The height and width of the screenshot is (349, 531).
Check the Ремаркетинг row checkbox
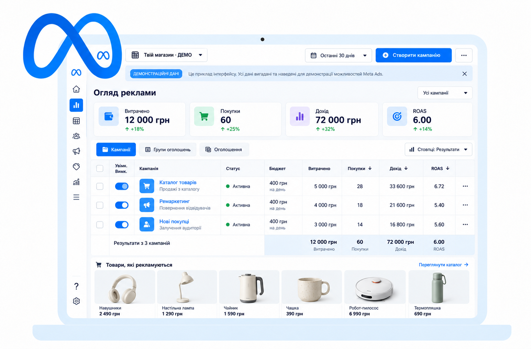pos(100,205)
